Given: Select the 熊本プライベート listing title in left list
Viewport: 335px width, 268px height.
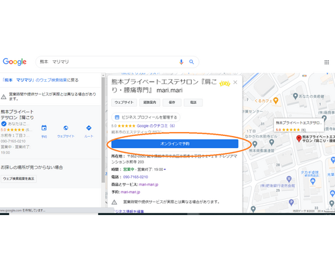Looking at the screenshot, I should (17, 115).
